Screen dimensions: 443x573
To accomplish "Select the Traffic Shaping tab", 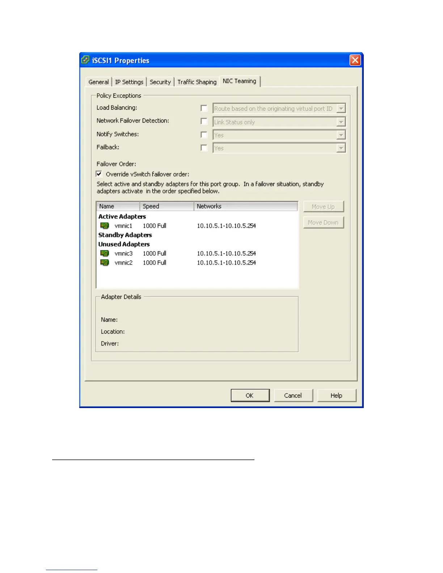I will click(x=197, y=82).
